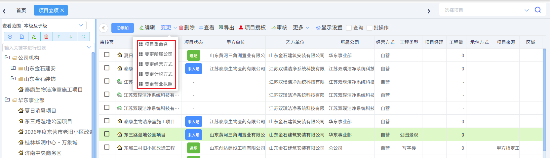Collapse the 公司机构 tree node
The image size is (550, 158).
click(7, 58)
